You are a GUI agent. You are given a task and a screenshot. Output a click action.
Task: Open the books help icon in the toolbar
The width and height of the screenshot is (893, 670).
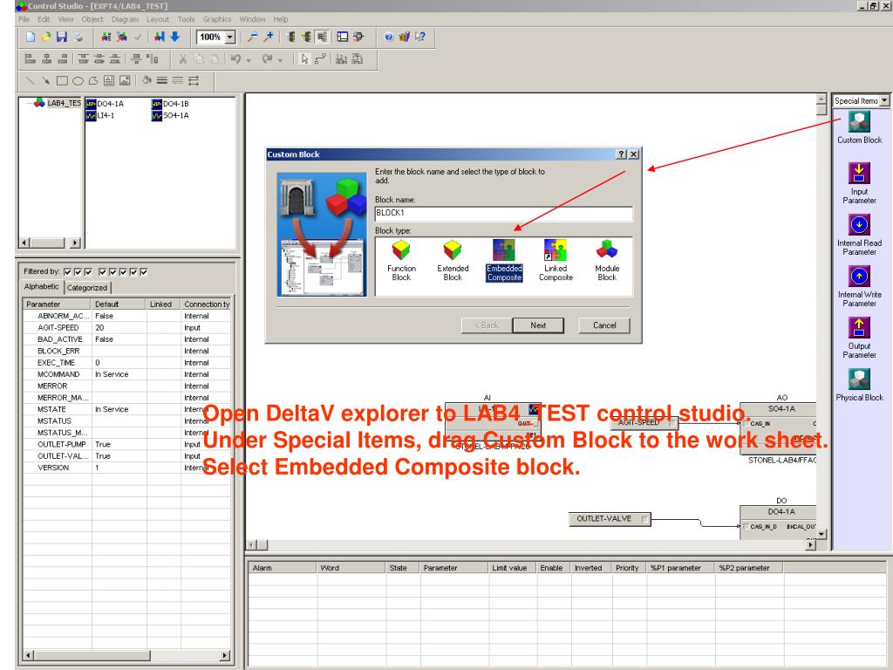[405, 37]
